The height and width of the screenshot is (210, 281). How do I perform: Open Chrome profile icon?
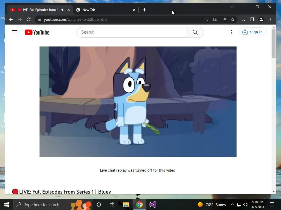(x=261, y=19)
